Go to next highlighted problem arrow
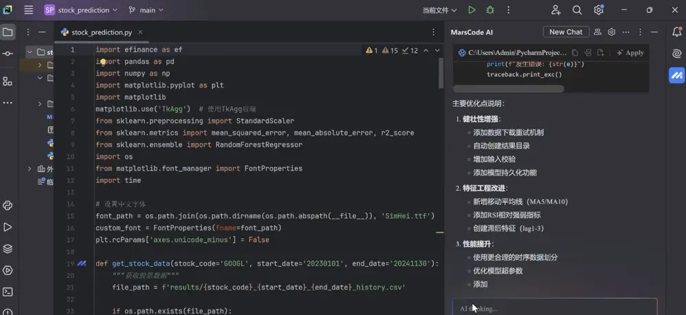Viewport: 686px width, 315px height. [x=437, y=51]
